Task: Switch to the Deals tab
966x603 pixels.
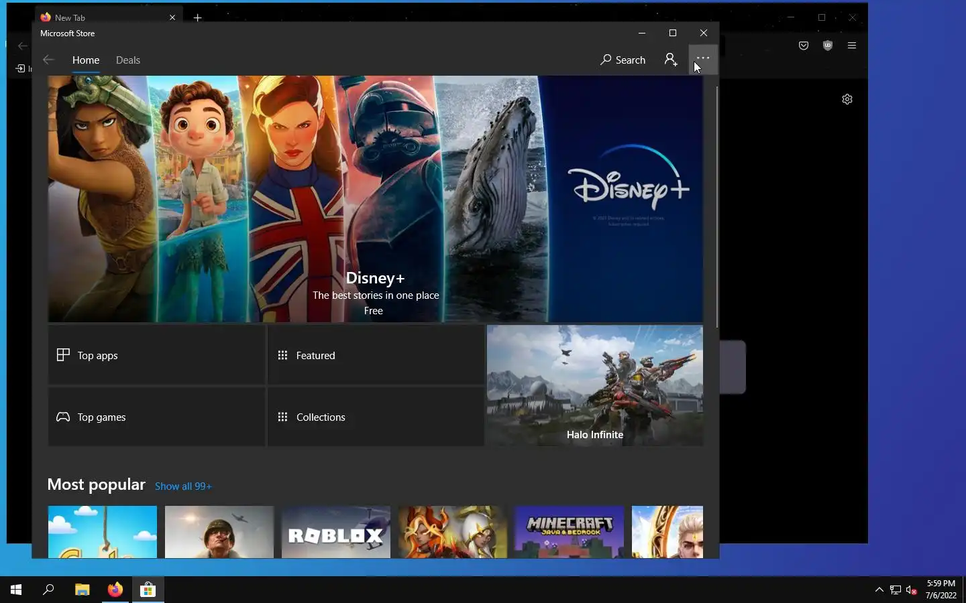Action: tap(128, 60)
